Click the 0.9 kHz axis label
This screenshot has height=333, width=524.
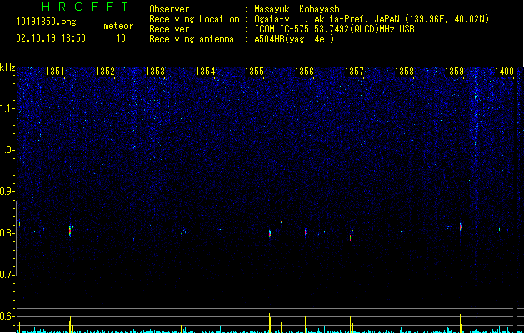pyautogui.click(x=7, y=191)
